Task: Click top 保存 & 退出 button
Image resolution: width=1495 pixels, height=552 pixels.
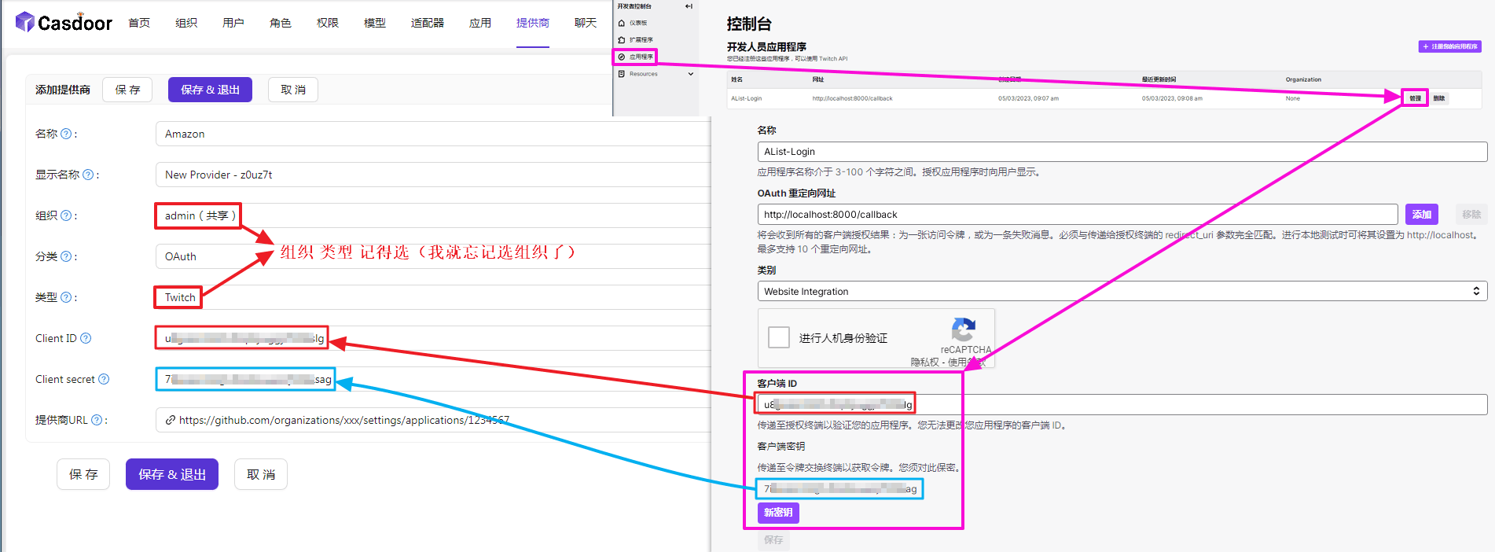Action: point(210,90)
